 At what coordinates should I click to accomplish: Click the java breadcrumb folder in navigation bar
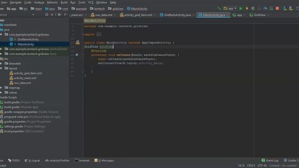(x=50, y=8)
